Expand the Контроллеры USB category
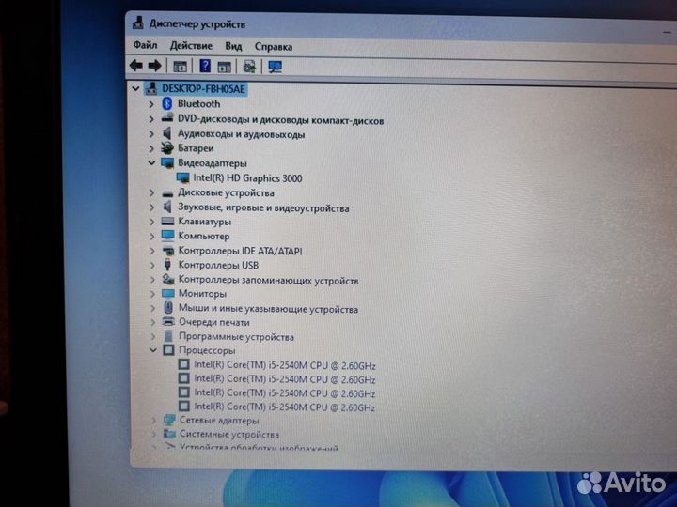 (x=151, y=265)
